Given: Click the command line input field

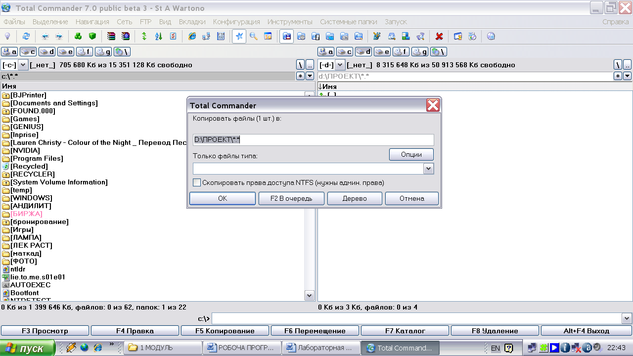Looking at the screenshot, I should pos(417,318).
